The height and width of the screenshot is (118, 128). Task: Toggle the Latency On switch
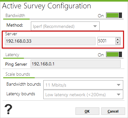114,55
